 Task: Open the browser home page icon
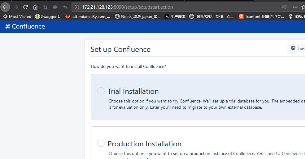35,7
